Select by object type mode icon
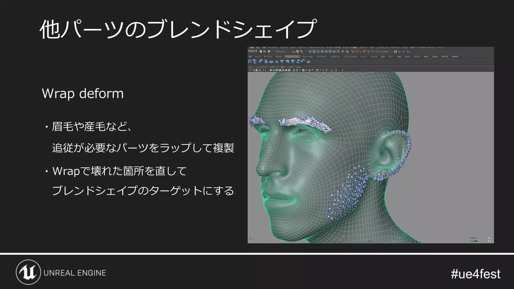The width and height of the screenshot is (514, 289). point(297,51)
